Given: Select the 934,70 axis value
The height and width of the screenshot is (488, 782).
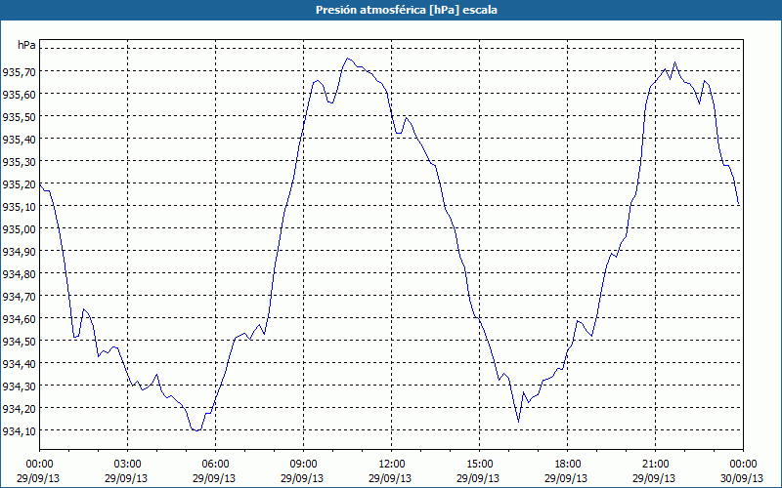Looking at the screenshot, I should pos(19,297).
